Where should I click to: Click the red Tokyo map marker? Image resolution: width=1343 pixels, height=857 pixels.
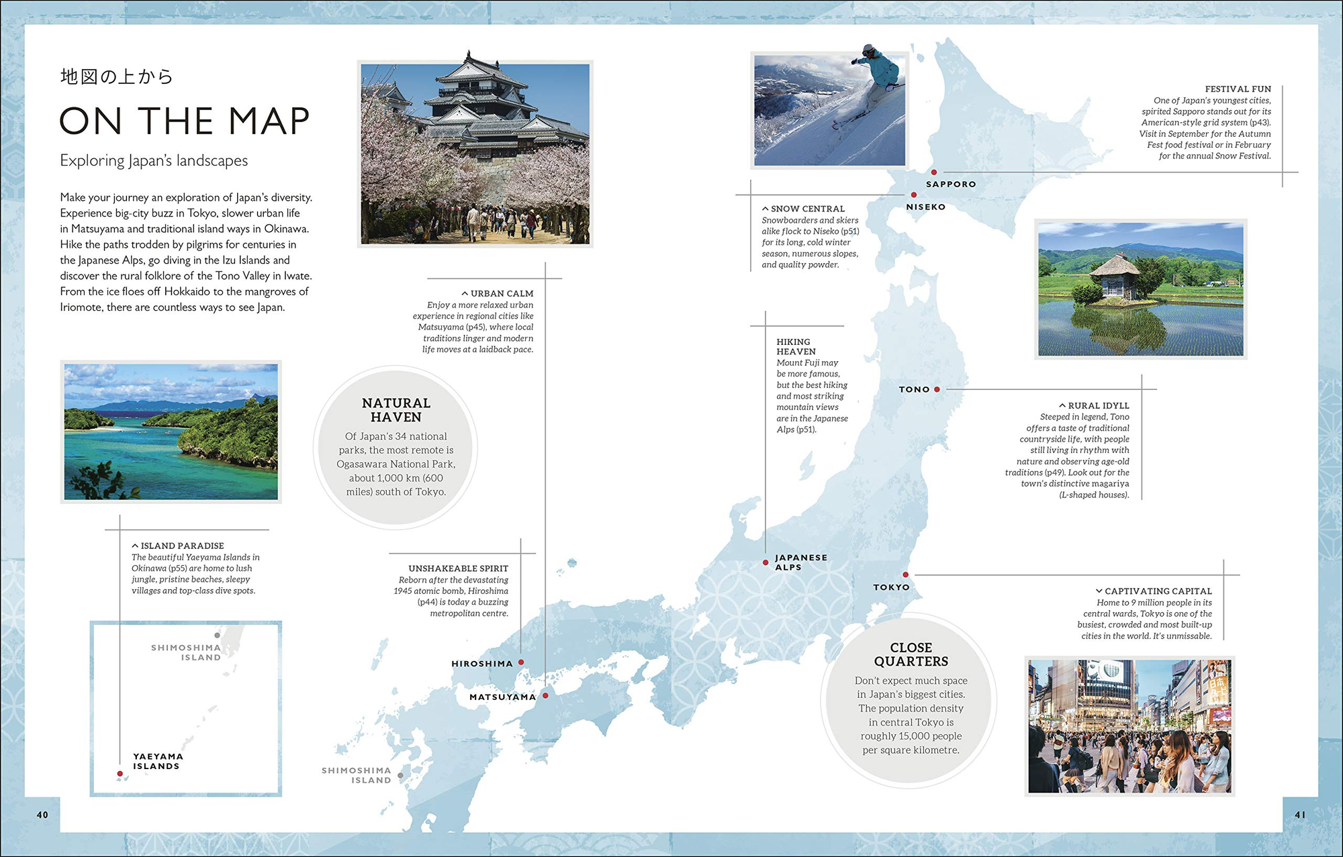(905, 575)
